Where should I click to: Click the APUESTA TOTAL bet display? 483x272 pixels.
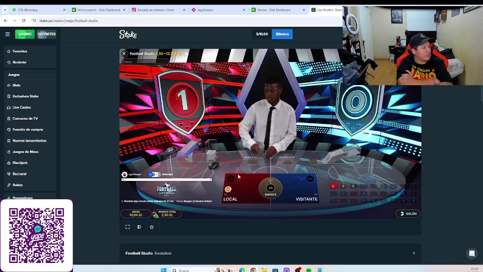point(167,214)
